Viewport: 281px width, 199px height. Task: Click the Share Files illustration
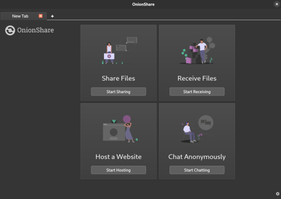click(x=118, y=51)
